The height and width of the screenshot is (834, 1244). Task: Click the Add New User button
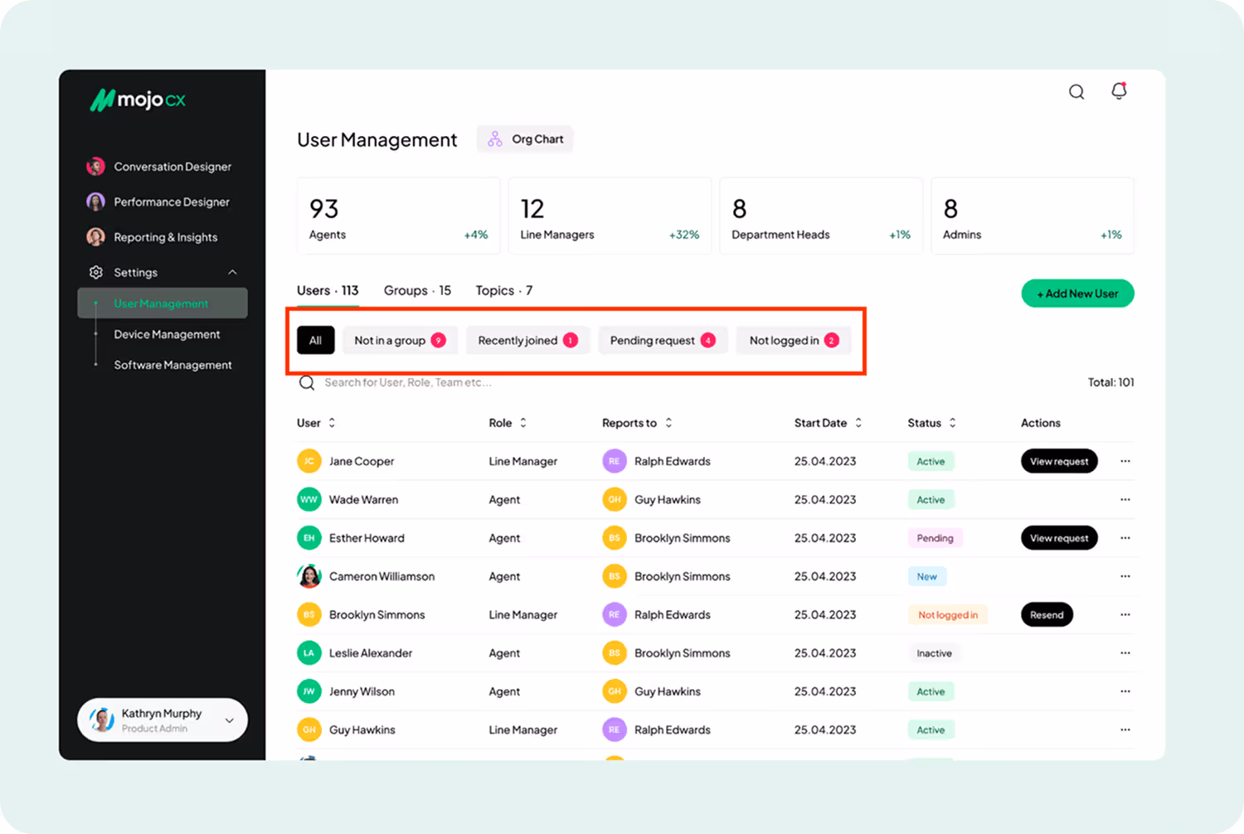pos(1077,293)
